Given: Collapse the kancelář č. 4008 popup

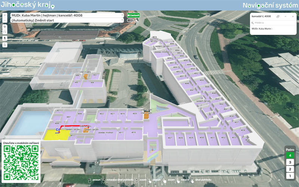Looking at the screenshot, I should tap(285, 16).
